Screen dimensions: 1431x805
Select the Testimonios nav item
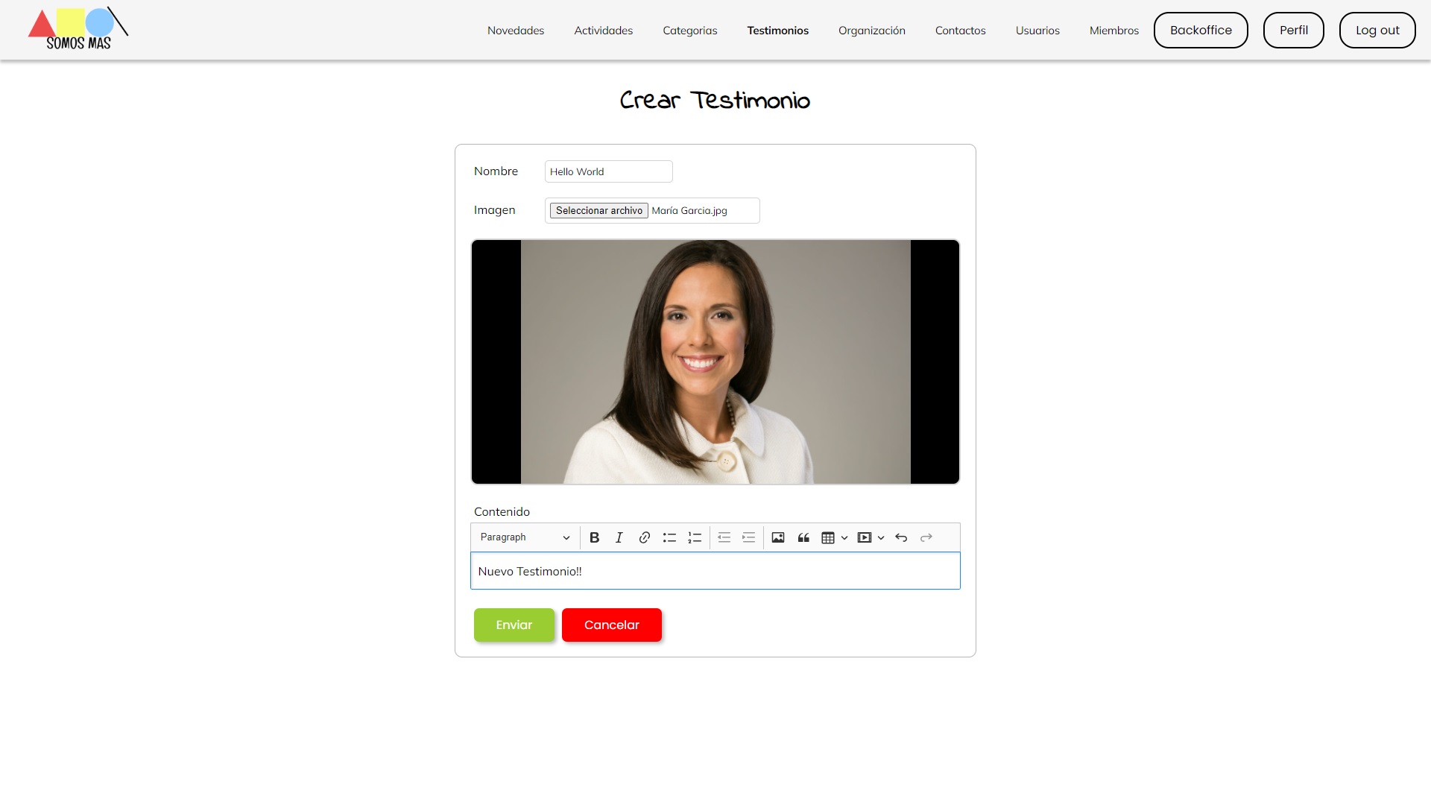tap(778, 31)
